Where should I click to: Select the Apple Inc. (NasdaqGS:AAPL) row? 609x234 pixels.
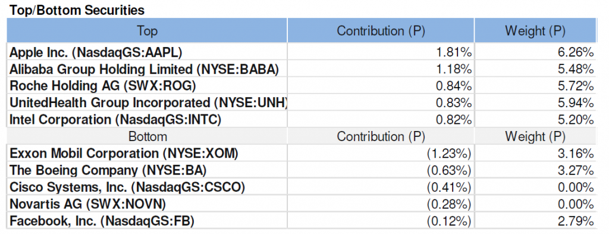pos(302,51)
